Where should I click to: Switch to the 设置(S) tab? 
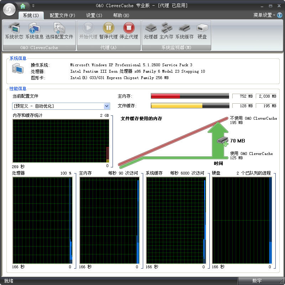pos(94,15)
